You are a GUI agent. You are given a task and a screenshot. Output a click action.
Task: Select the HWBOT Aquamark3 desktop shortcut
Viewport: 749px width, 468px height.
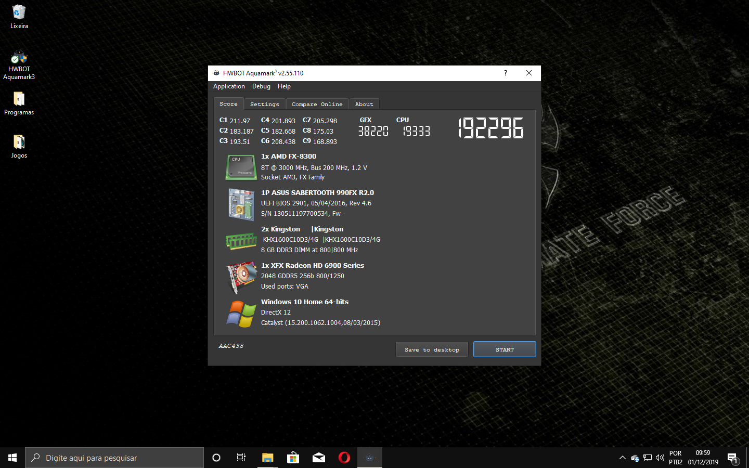[19, 65]
